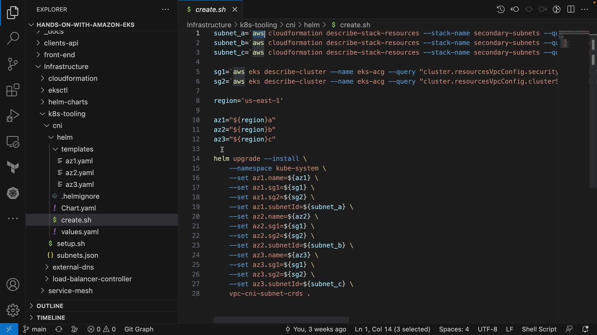
Task: Click the horizontal editor scrollbar
Action: click(281, 320)
